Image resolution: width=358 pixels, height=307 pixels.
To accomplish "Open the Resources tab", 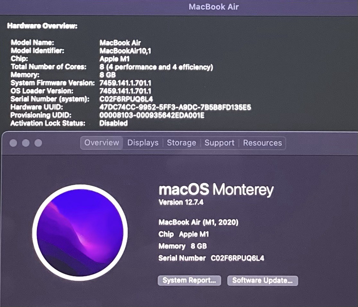I will click(x=262, y=143).
